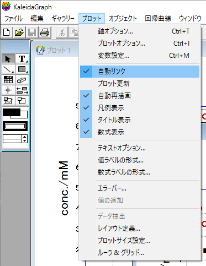Open the 回帰曲線 menu
Screen dimensions: 206x266
(x=158, y=19)
